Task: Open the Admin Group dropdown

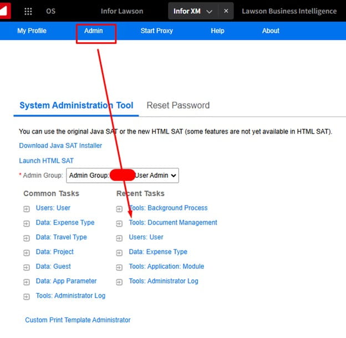Action: [123, 176]
